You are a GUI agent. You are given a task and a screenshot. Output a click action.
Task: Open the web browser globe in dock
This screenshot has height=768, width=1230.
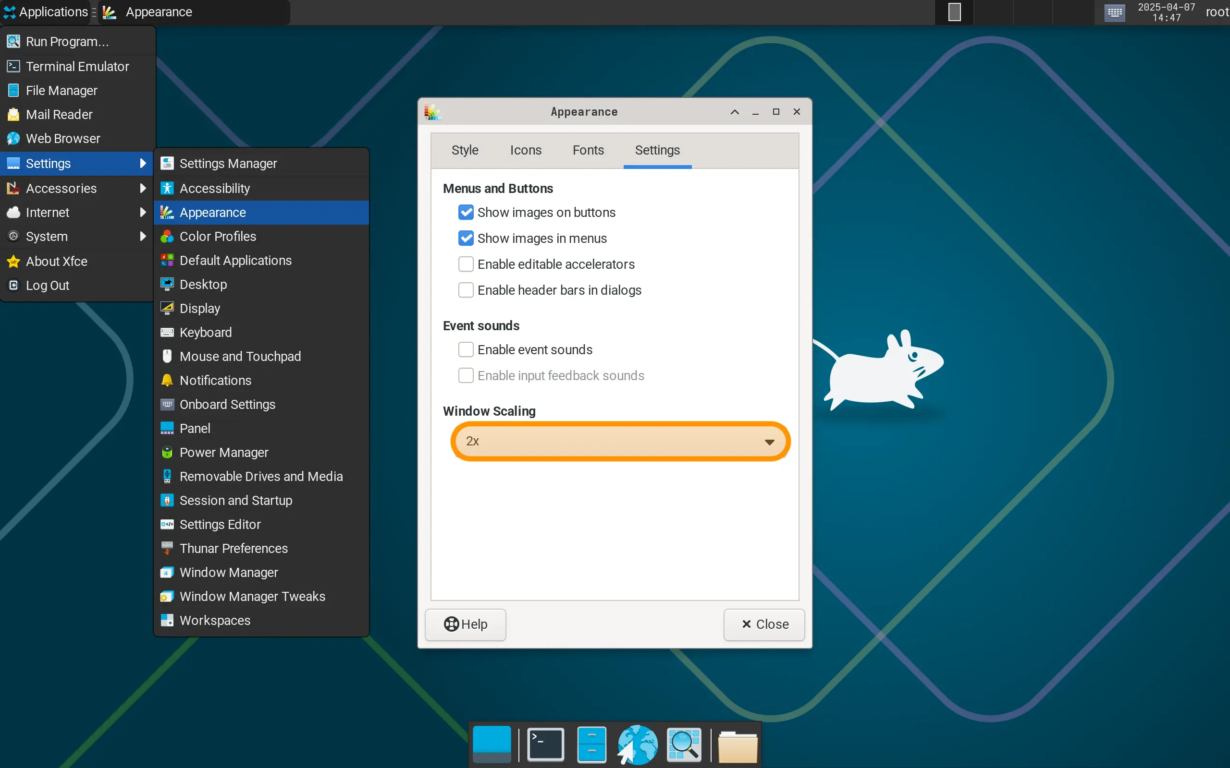638,744
